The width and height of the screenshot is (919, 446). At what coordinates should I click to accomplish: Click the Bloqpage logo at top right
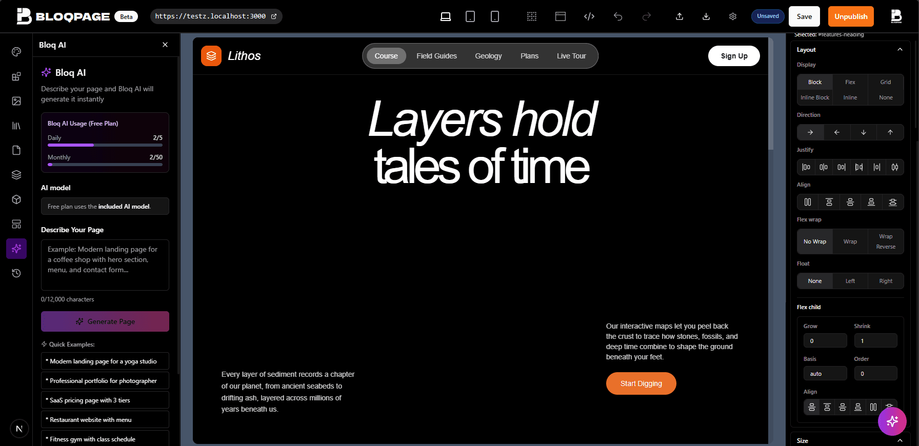click(x=896, y=16)
